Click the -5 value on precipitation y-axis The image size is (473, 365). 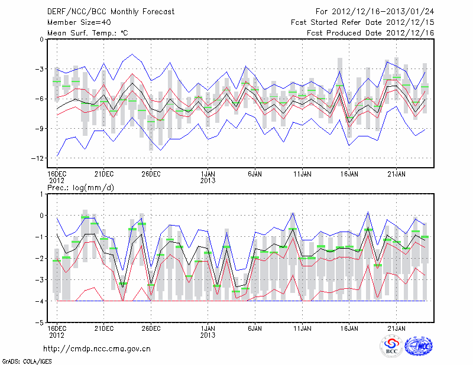40,323
